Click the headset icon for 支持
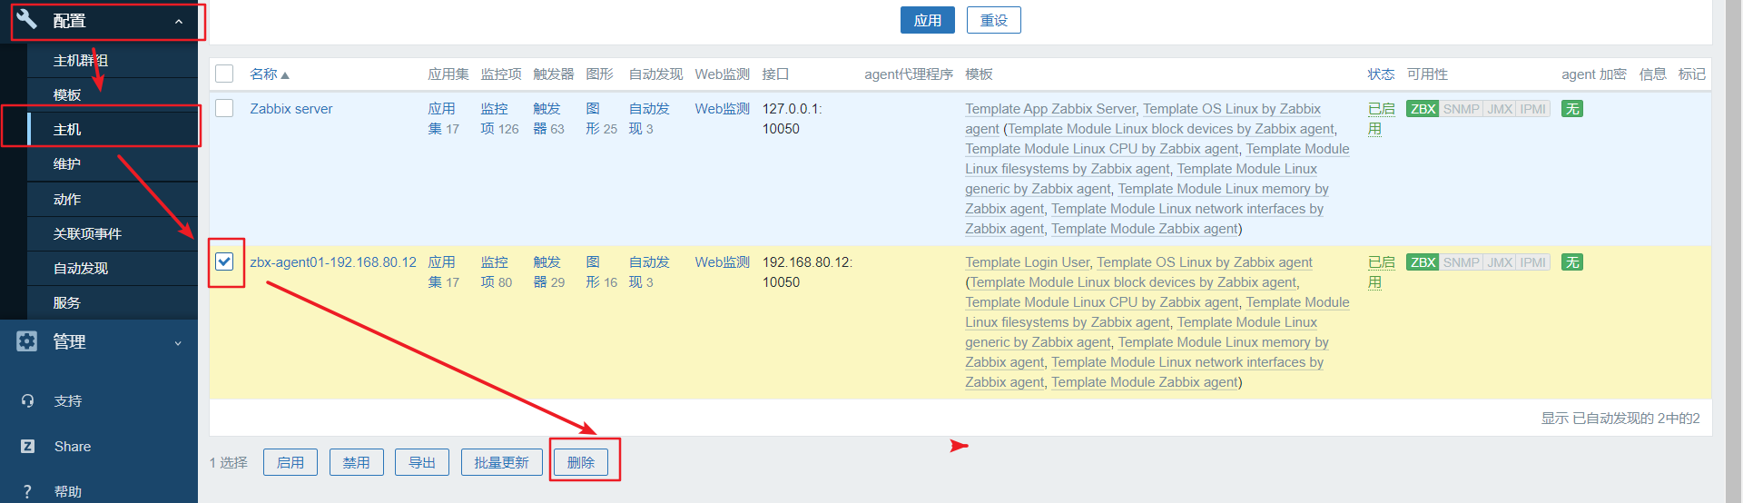 [27, 400]
